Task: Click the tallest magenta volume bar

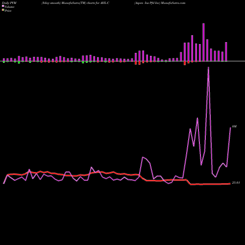Action: pyautogui.click(x=203, y=42)
